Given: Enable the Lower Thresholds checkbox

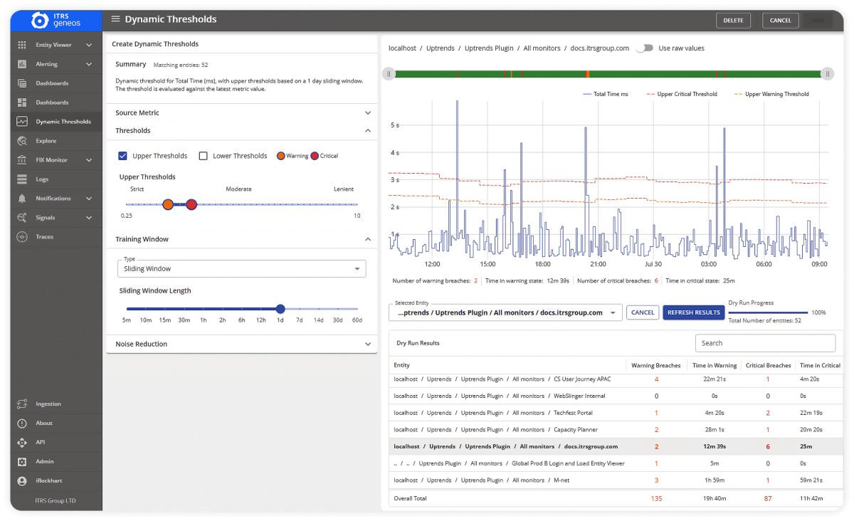Looking at the screenshot, I should click(x=202, y=155).
